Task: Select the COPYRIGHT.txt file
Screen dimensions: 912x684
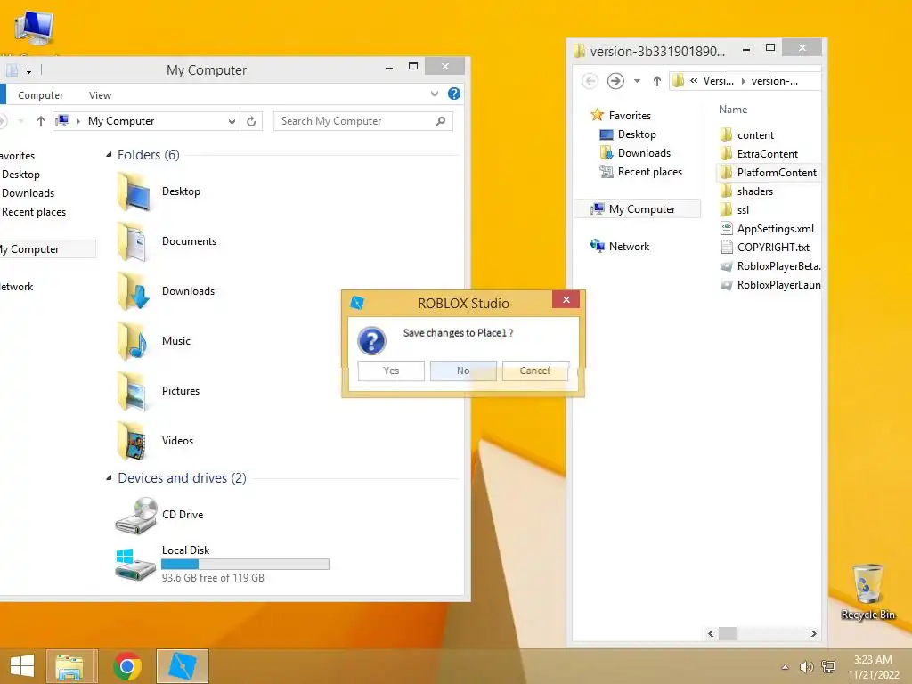Action: [765, 248]
